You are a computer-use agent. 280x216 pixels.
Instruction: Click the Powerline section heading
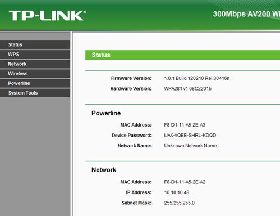click(x=106, y=113)
